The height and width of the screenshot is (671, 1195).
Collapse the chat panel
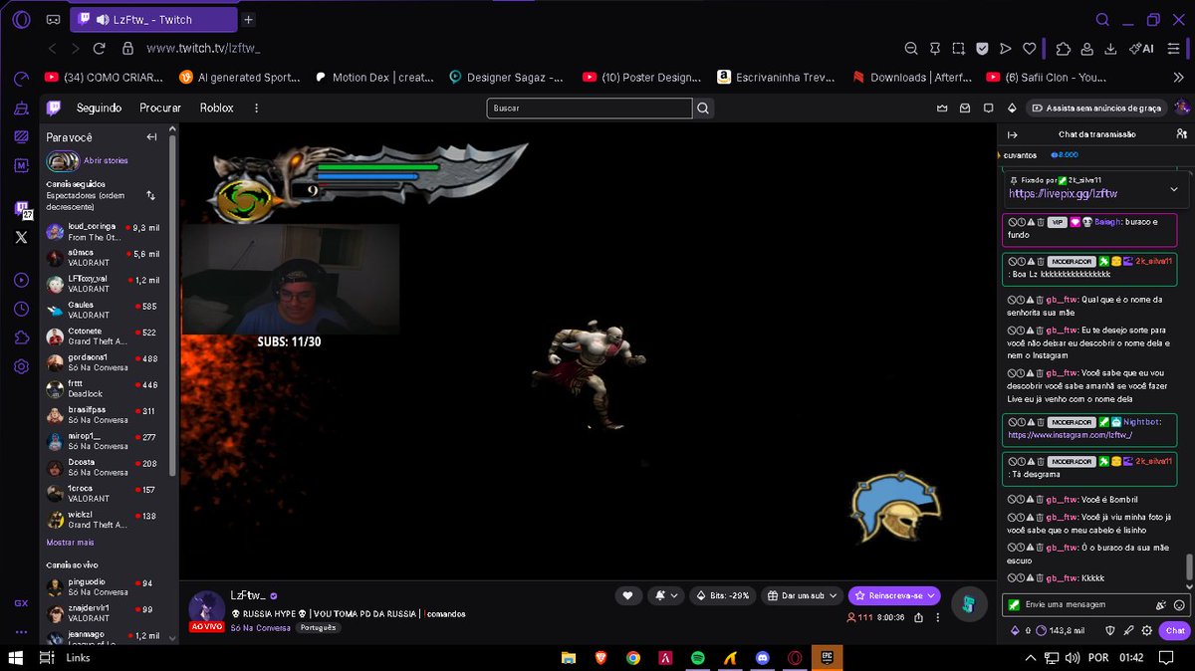(1013, 134)
